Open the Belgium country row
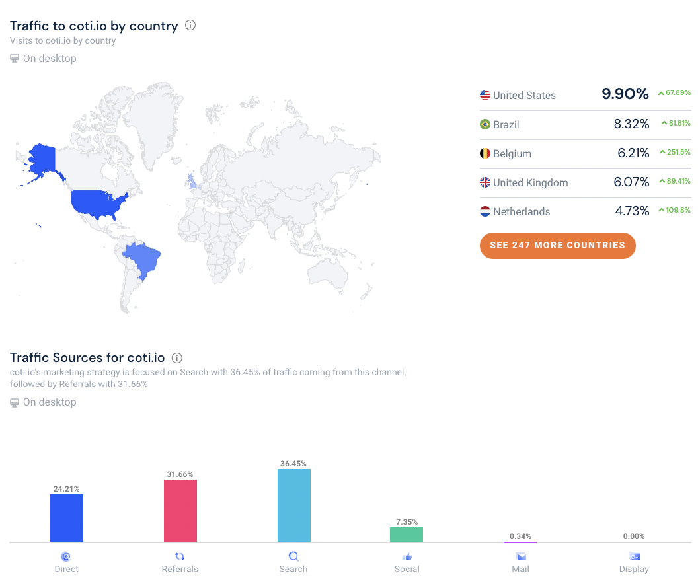Viewport: 698px width, 588px height. click(x=512, y=153)
